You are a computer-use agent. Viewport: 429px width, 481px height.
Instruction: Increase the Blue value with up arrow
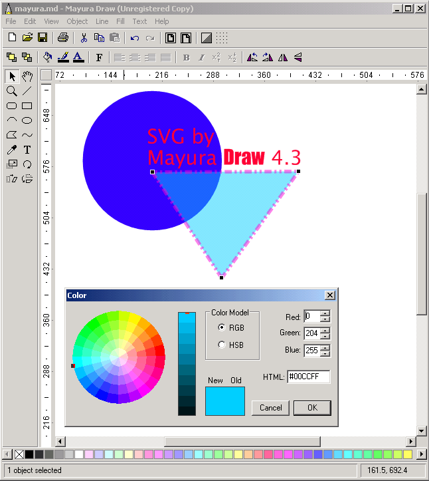point(325,347)
